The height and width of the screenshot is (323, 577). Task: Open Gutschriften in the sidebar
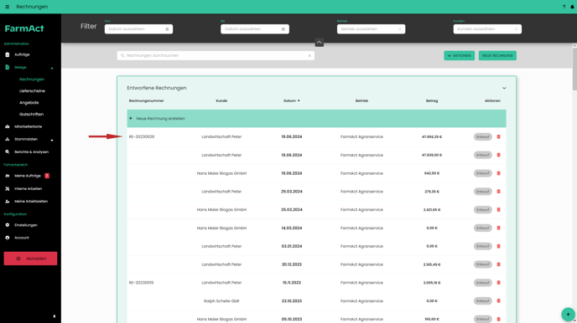click(x=31, y=114)
